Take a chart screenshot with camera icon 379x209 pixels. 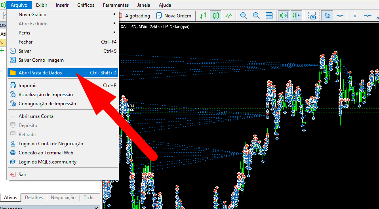click(x=312, y=16)
